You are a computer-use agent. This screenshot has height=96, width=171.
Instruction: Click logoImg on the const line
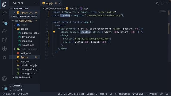(x=65, y=15)
